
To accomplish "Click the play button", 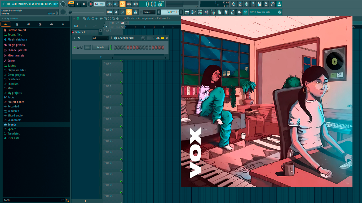I will pyautogui.click(x=78, y=4).
